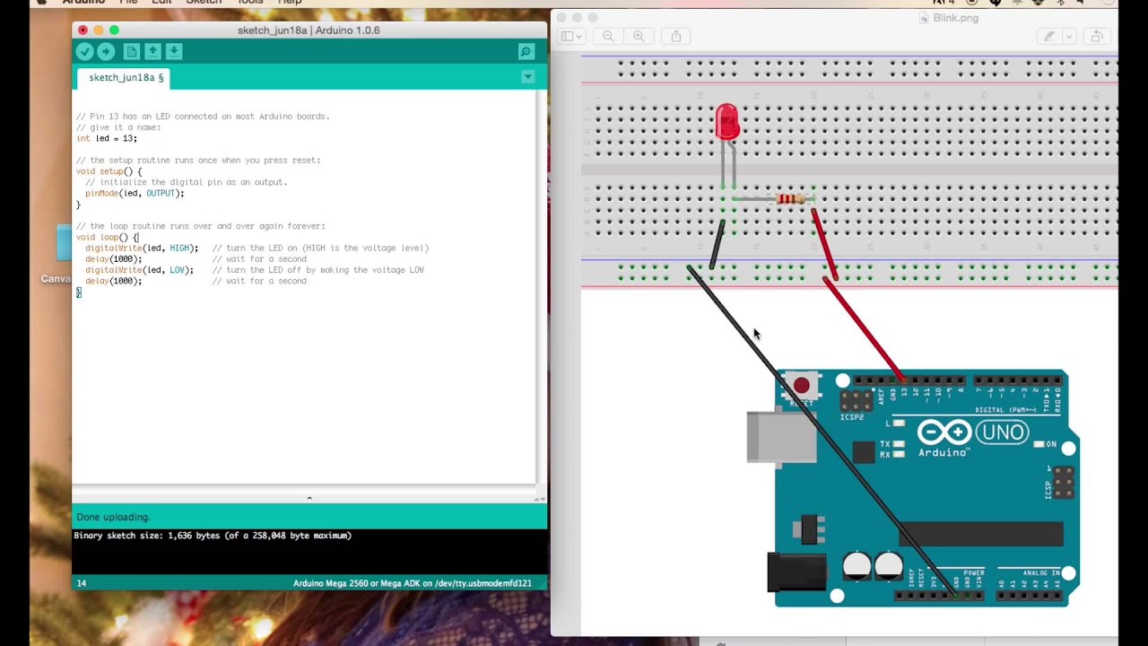Screen dimensions: 1148x646
Task: Click the 'pinMode(led, OUTPUT);' line
Action: [x=135, y=193]
